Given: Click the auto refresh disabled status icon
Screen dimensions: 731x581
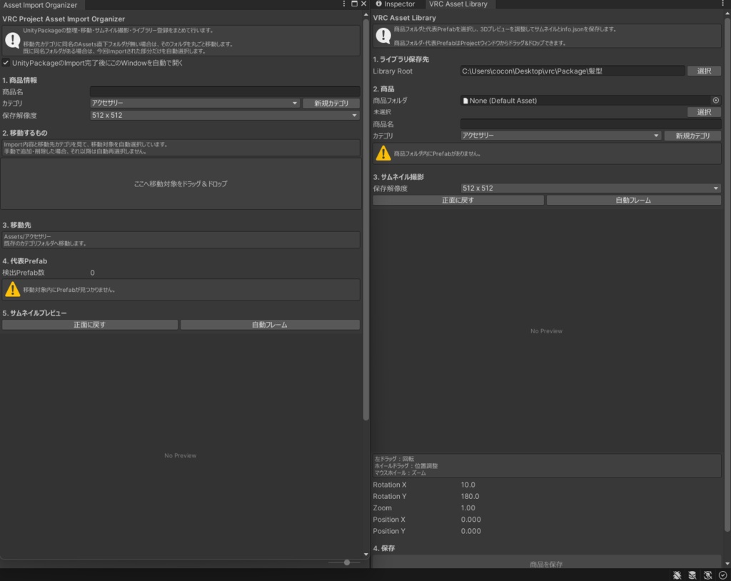Looking at the screenshot, I should (x=707, y=575).
